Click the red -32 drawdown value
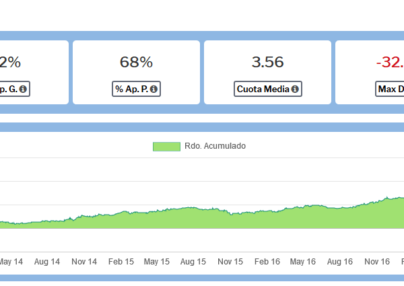The height and width of the screenshot is (286, 404). pos(390,62)
